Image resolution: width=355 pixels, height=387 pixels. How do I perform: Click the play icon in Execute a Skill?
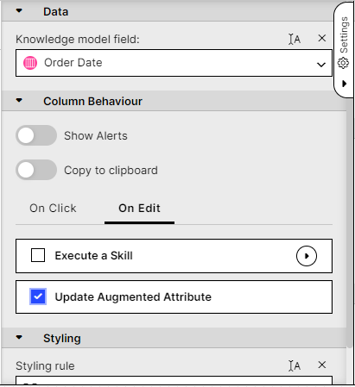pos(307,256)
